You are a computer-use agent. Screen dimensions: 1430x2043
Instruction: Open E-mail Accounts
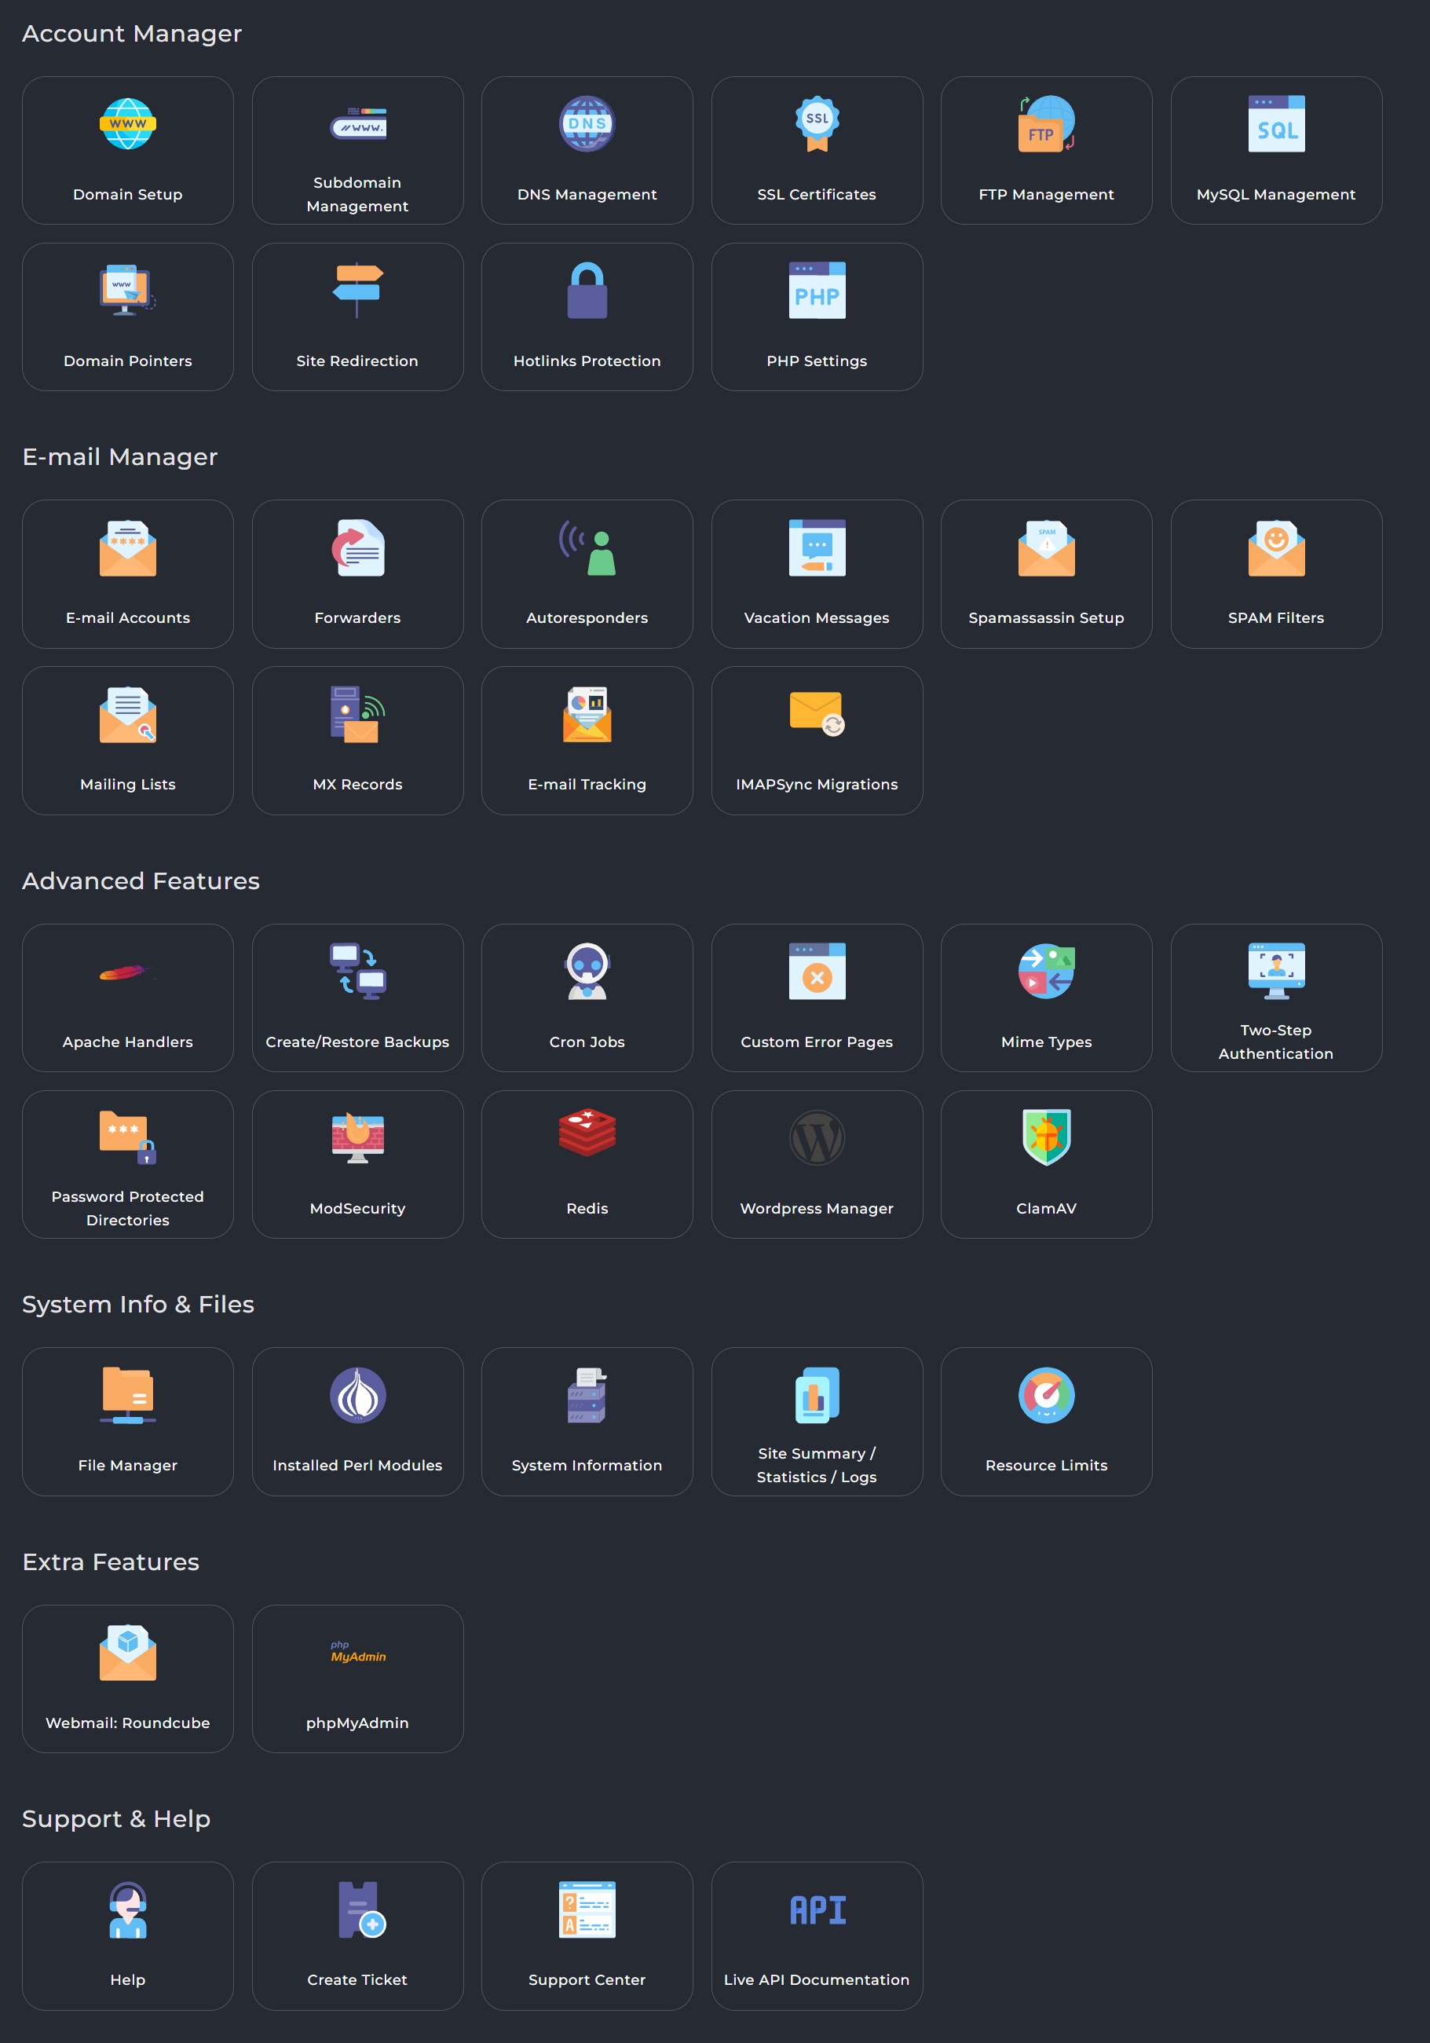(x=127, y=573)
